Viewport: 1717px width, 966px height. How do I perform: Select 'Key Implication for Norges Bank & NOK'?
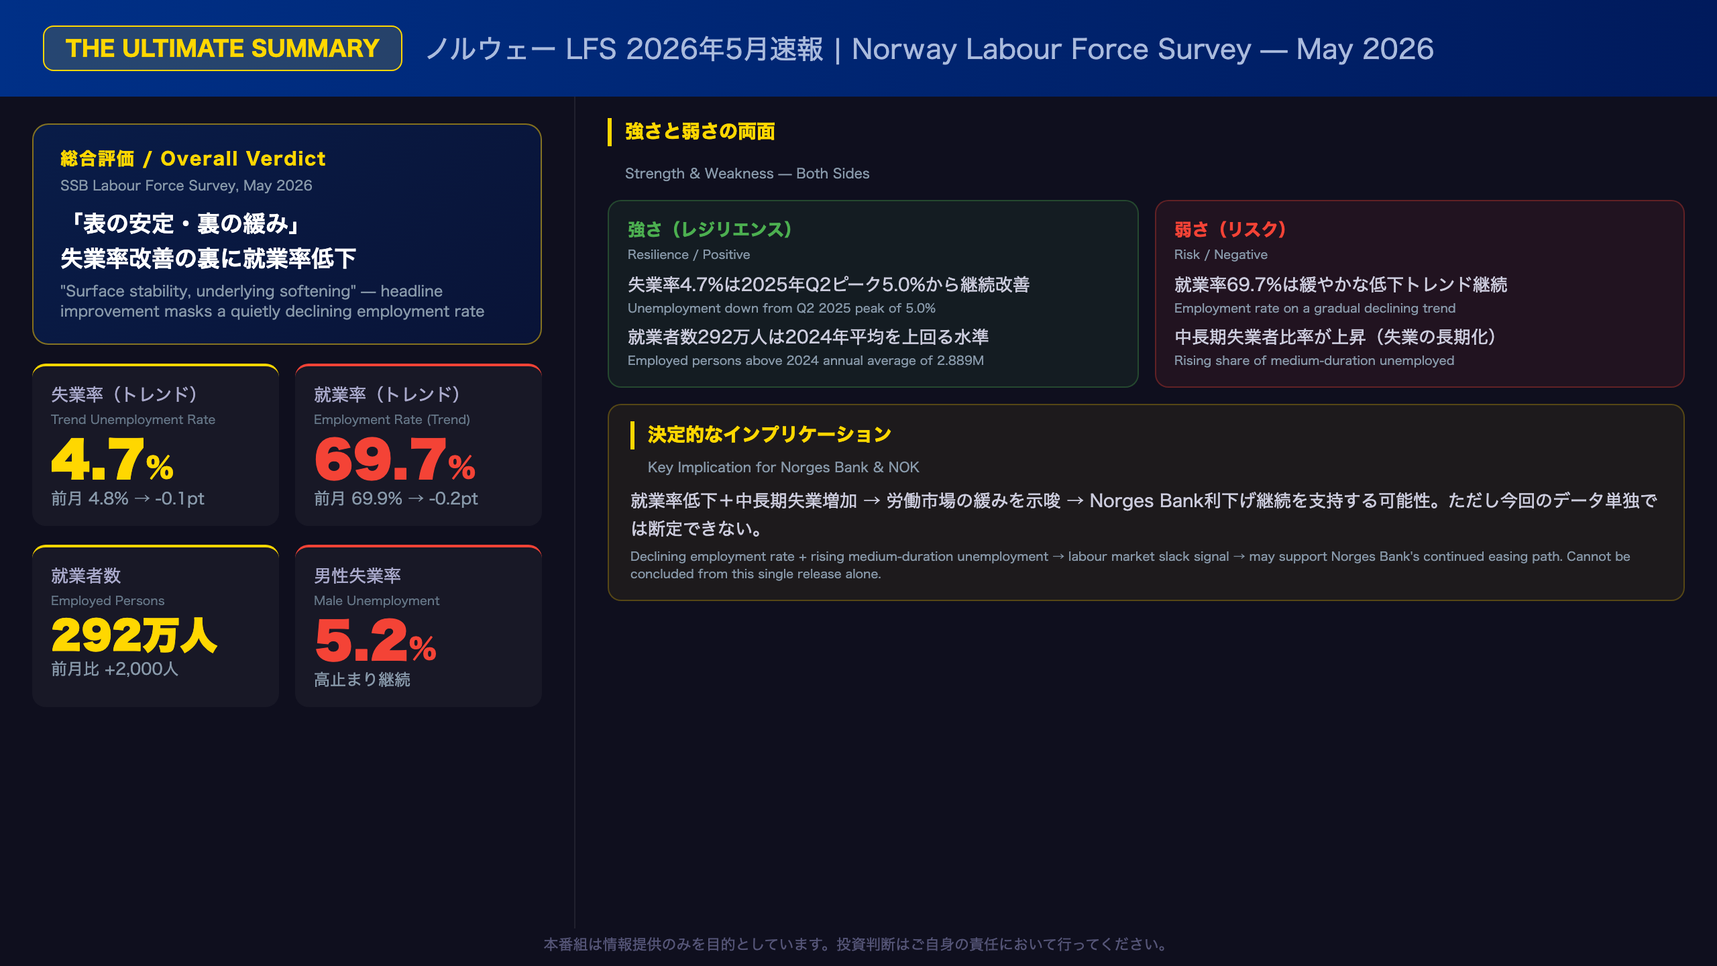pyautogui.click(x=783, y=468)
